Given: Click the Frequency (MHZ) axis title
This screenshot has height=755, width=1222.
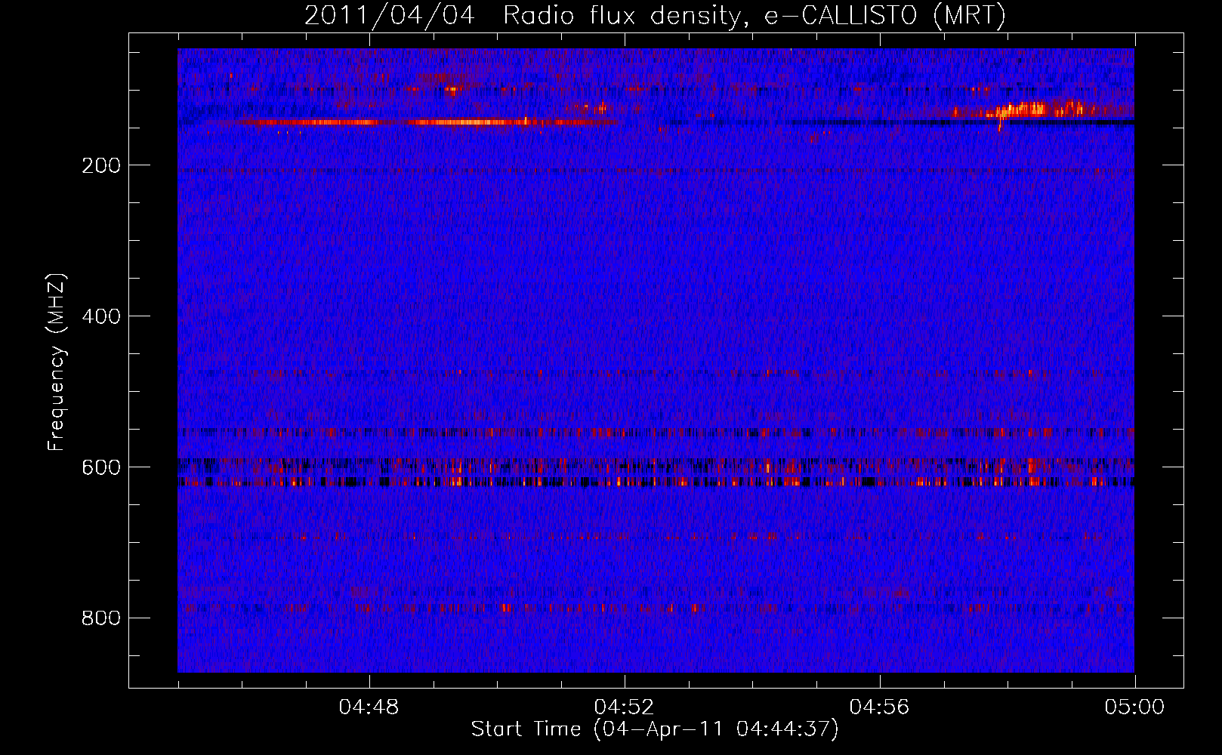Looking at the screenshot, I should coord(57,362).
